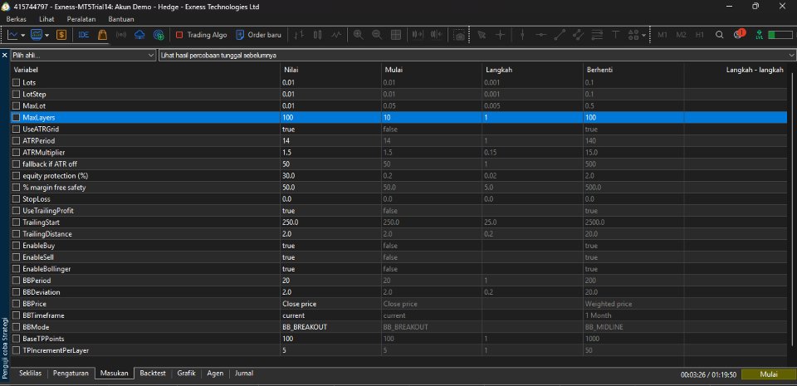The width and height of the screenshot is (797, 386).
Task: Select the text label T tool
Action: [x=615, y=35]
